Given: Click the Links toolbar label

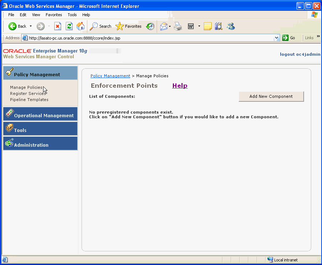Looking at the screenshot, I should tap(309, 38).
